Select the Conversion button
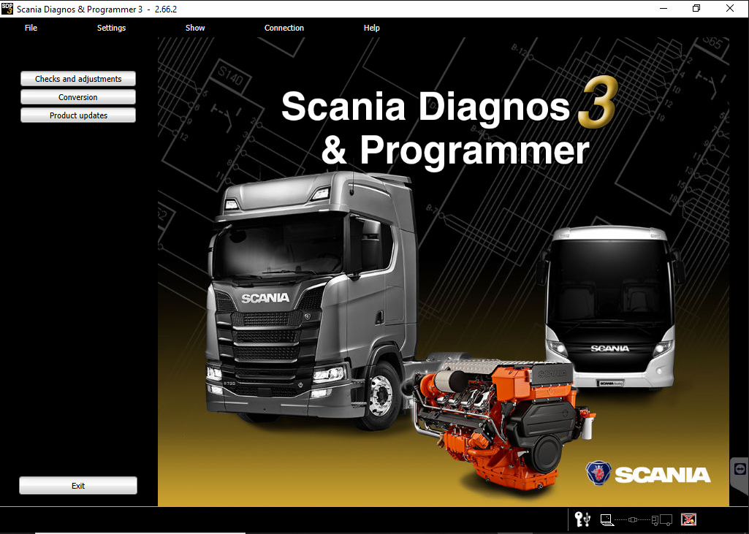 pos(78,97)
